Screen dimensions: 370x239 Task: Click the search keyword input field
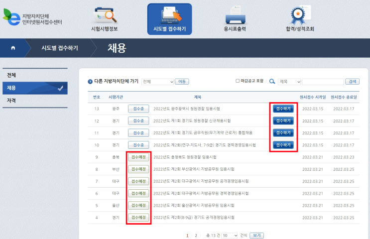323,82
